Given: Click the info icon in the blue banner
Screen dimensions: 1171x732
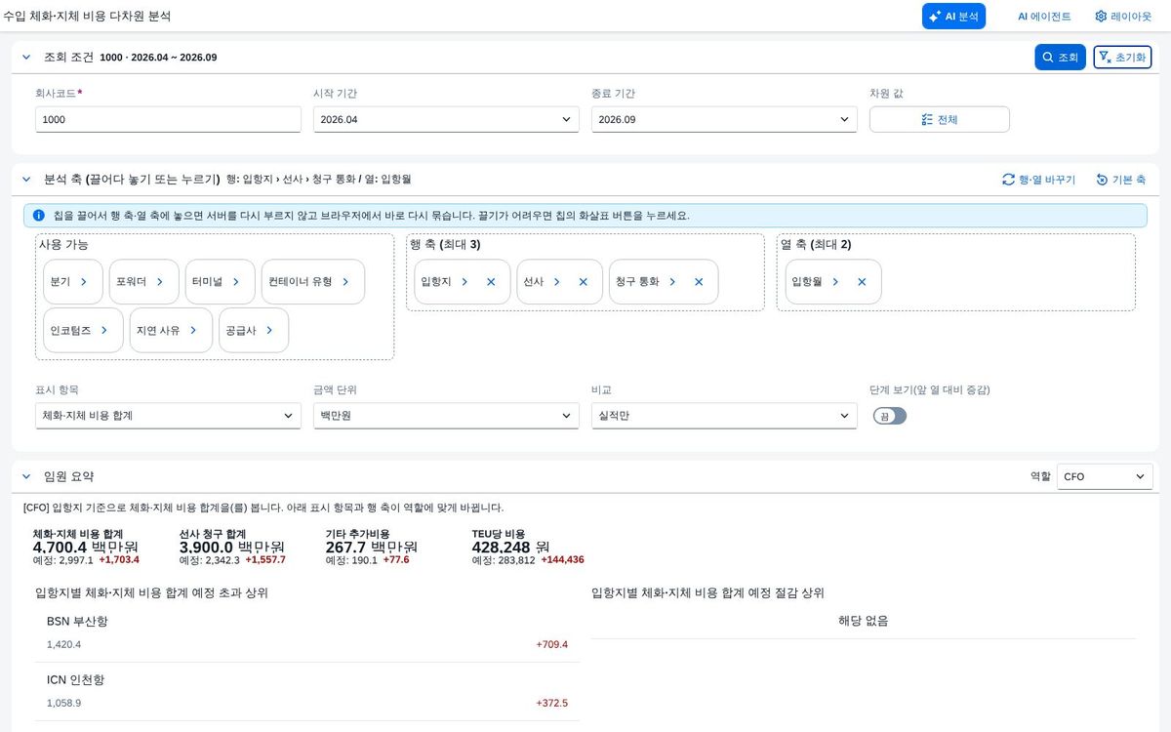Looking at the screenshot, I should coord(38,215).
